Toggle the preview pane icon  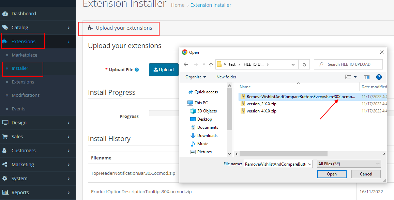[367, 77]
